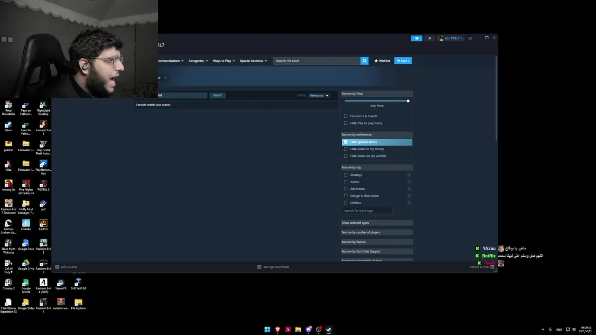The image size is (596, 335).
Task: Select Fluffy Mod Manager icon
Action: [x=26, y=207]
